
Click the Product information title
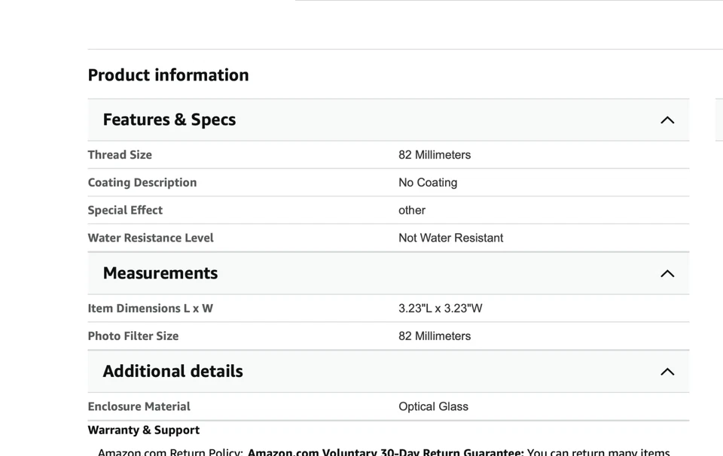168,75
